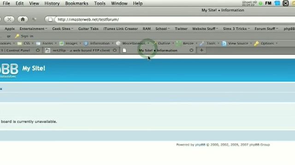This screenshot has height=165, width=295.
Task: Click the View Source page icon
Action: coord(224,44)
